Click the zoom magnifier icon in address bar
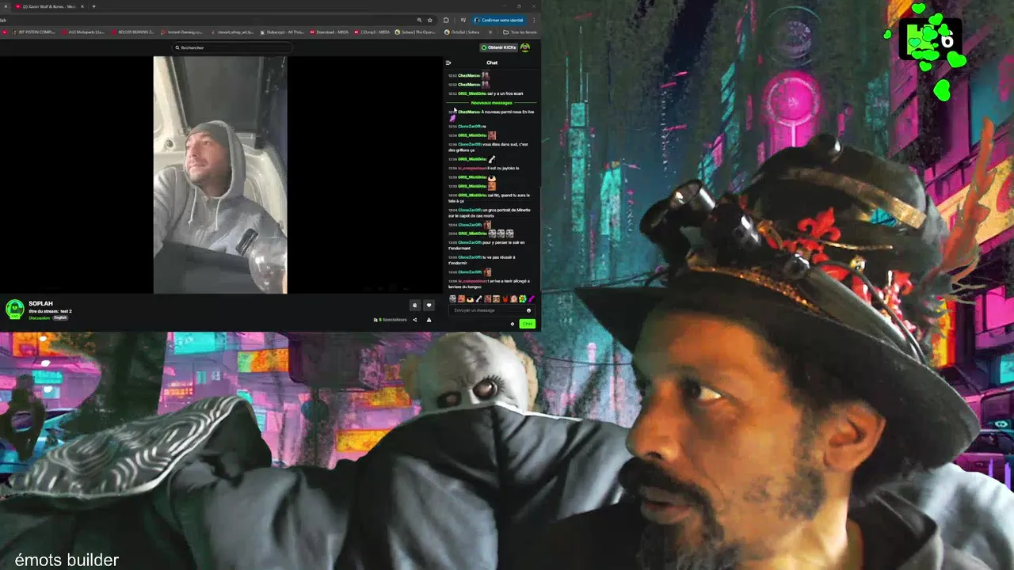Viewport: 1014px width, 570px height. 420,20
